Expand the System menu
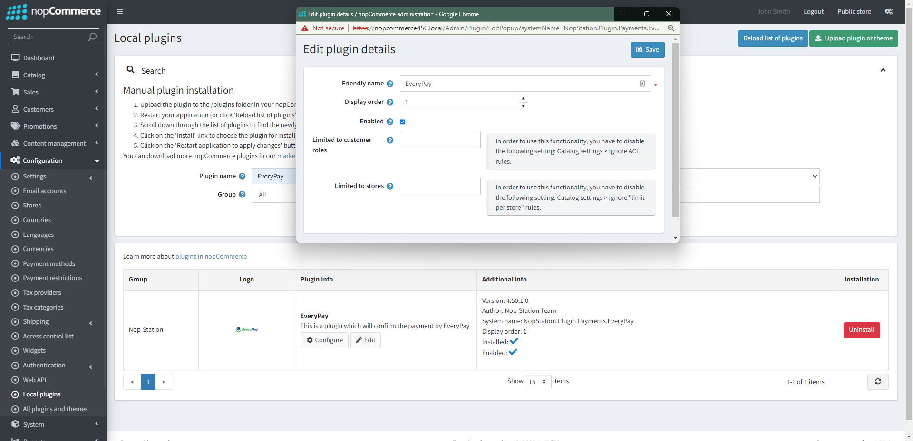The image size is (913, 441). point(53,424)
